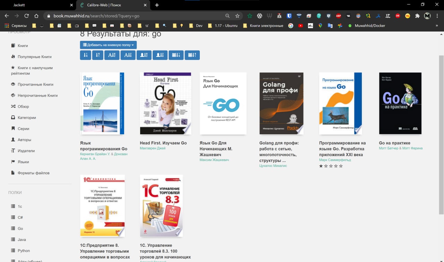The height and width of the screenshot is (262, 444).
Task: Sort by author Z to A
Action: click(x=160, y=55)
